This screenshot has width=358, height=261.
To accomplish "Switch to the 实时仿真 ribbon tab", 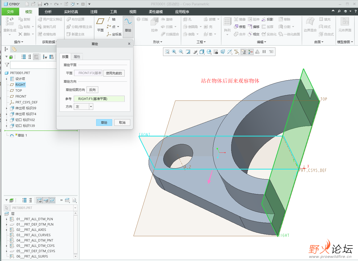I will (71, 12).
